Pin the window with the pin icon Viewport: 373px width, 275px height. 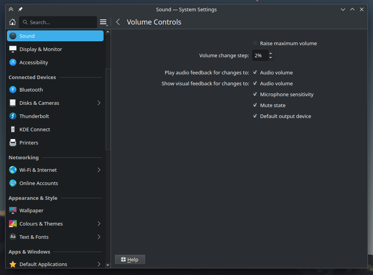coord(20,9)
